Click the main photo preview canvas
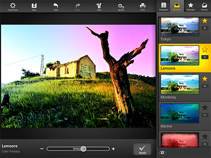211x158 pixels. [78, 76]
